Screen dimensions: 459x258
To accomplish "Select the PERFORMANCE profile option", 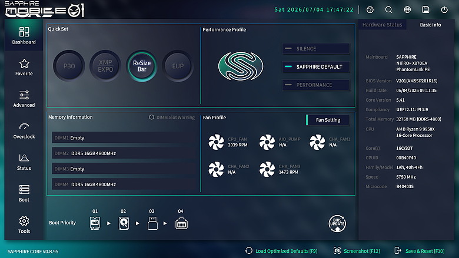I will click(316, 85).
